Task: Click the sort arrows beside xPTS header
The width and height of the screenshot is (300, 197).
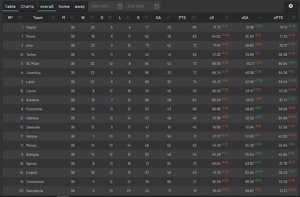Action: click(294, 18)
